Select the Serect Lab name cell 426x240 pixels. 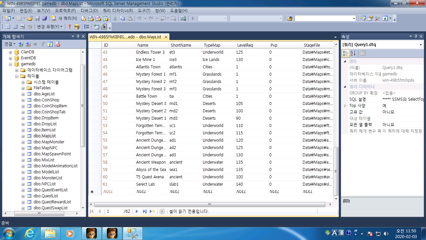tap(152, 184)
